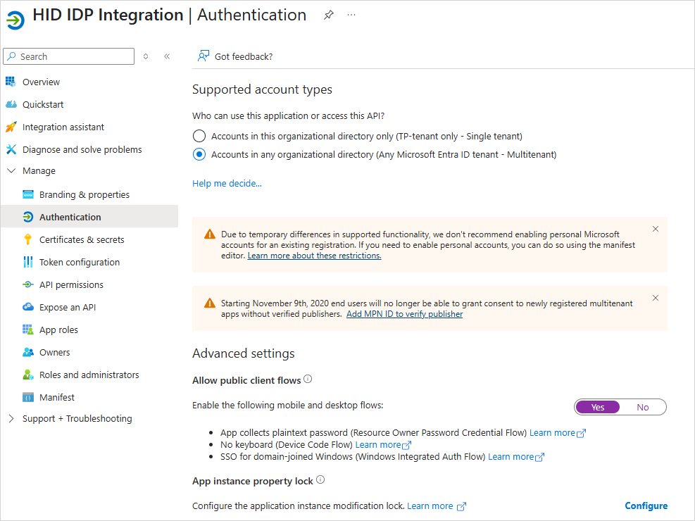695x521 pixels.
Task: Click the API permissions icon
Action: pyautogui.click(x=28, y=284)
